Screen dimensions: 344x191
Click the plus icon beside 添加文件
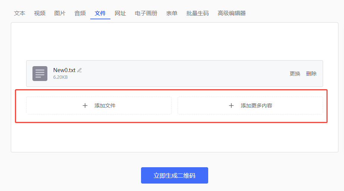pyautogui.click(x=85, y=106)
